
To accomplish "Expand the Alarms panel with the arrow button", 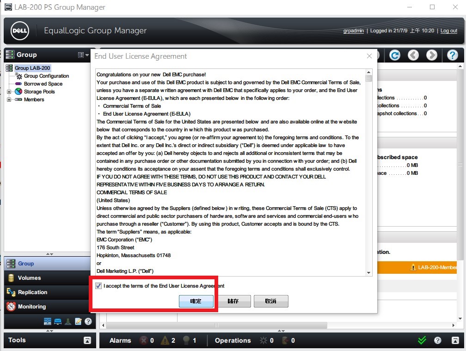I will pos(455,340).
